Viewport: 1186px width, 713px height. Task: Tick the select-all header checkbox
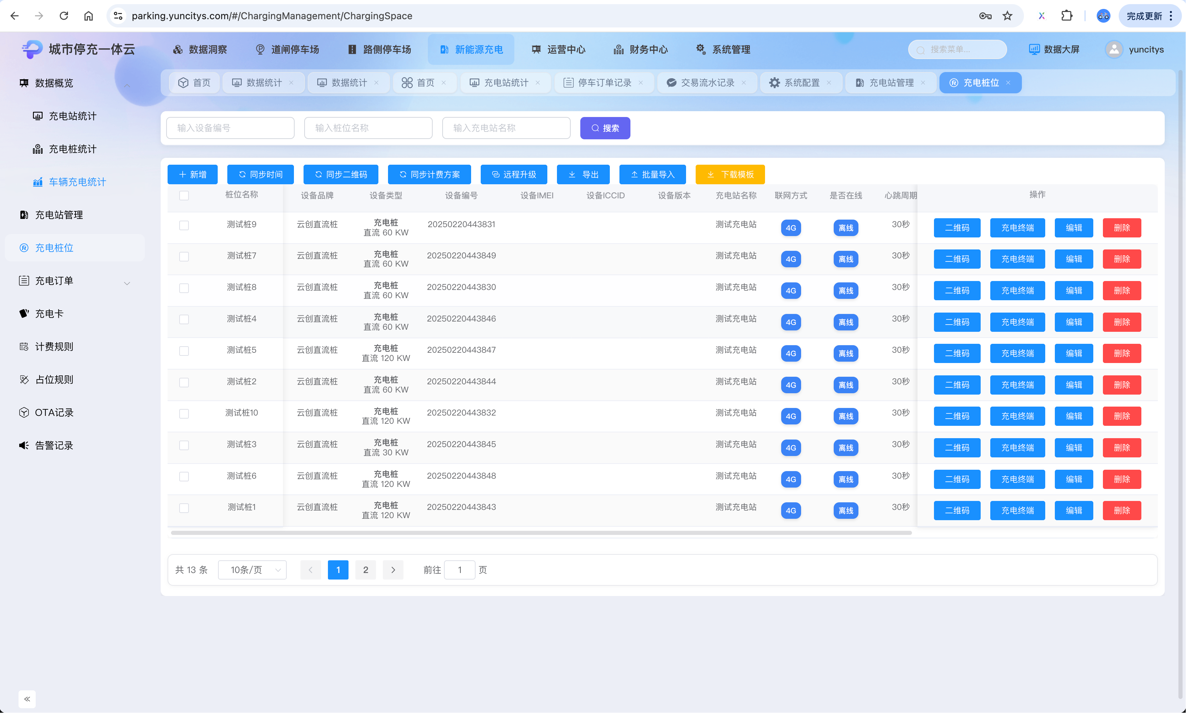click(184, 196)
